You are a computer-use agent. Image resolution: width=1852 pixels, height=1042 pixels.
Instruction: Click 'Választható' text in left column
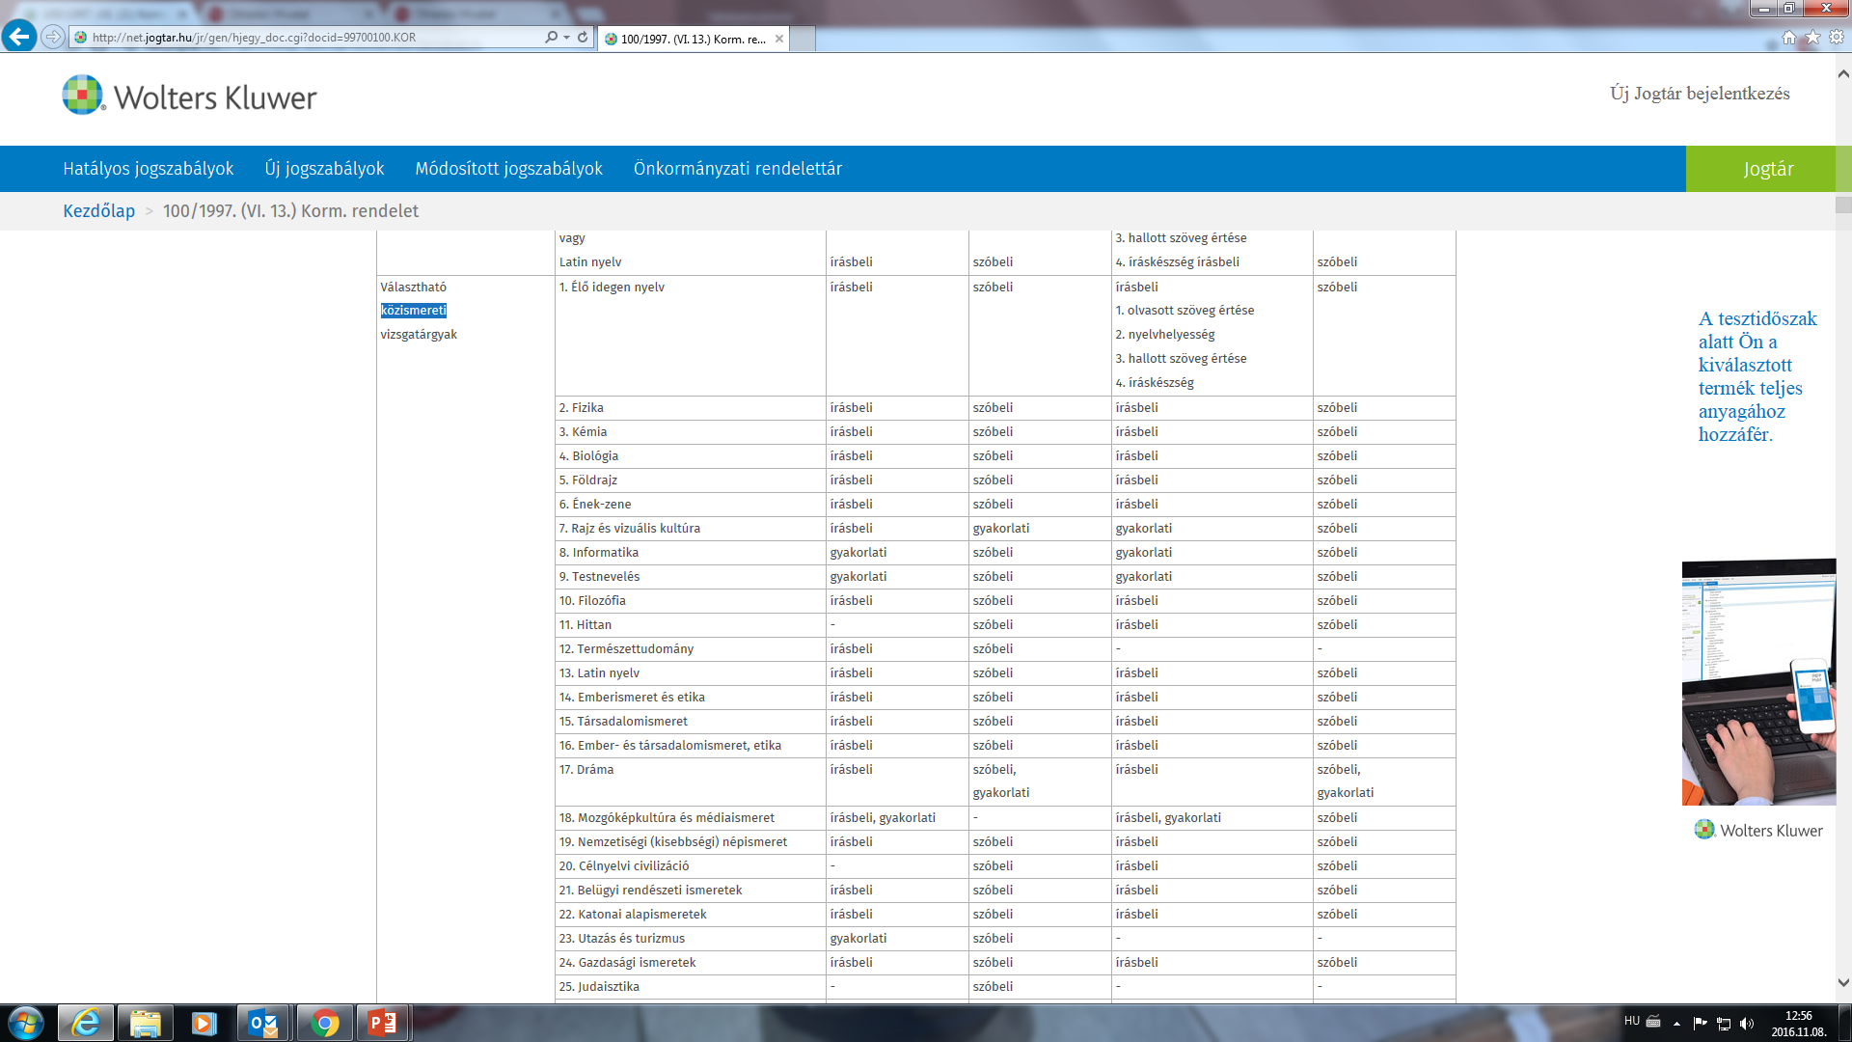tap(413, 288)
